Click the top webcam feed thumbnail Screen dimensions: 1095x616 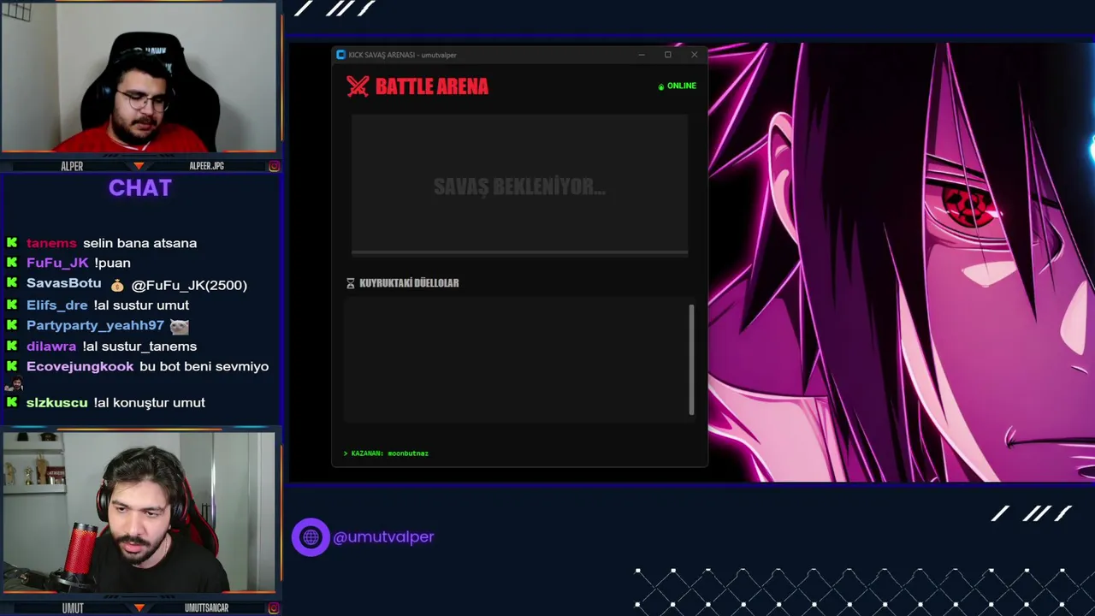(139, 78)
